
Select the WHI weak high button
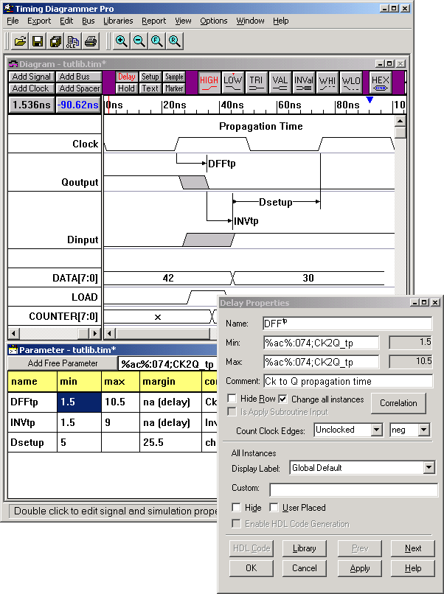(327, 83)
